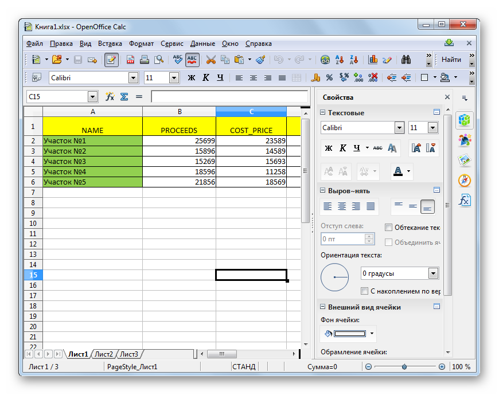Collapse the Текстовые section

click(x=322, y=112)
